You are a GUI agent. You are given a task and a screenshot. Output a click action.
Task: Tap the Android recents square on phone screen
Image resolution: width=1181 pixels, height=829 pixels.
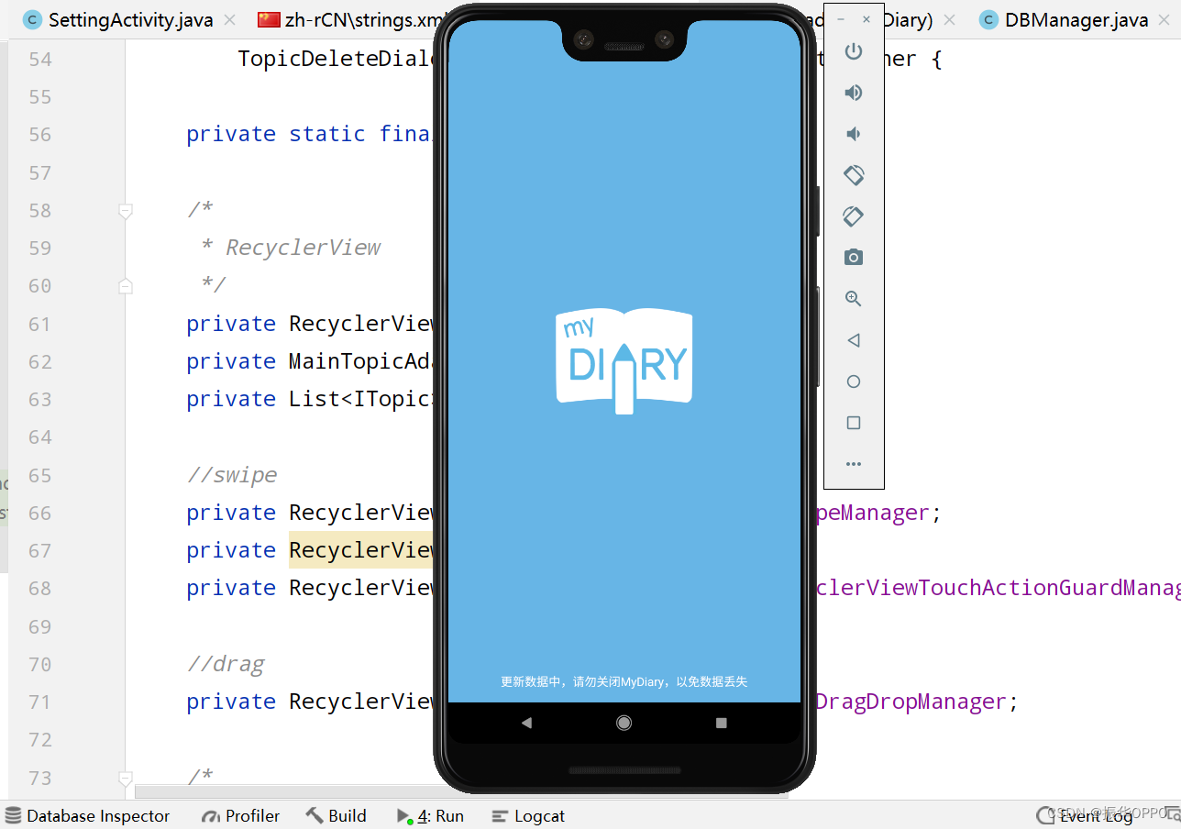tap(722, 723)
